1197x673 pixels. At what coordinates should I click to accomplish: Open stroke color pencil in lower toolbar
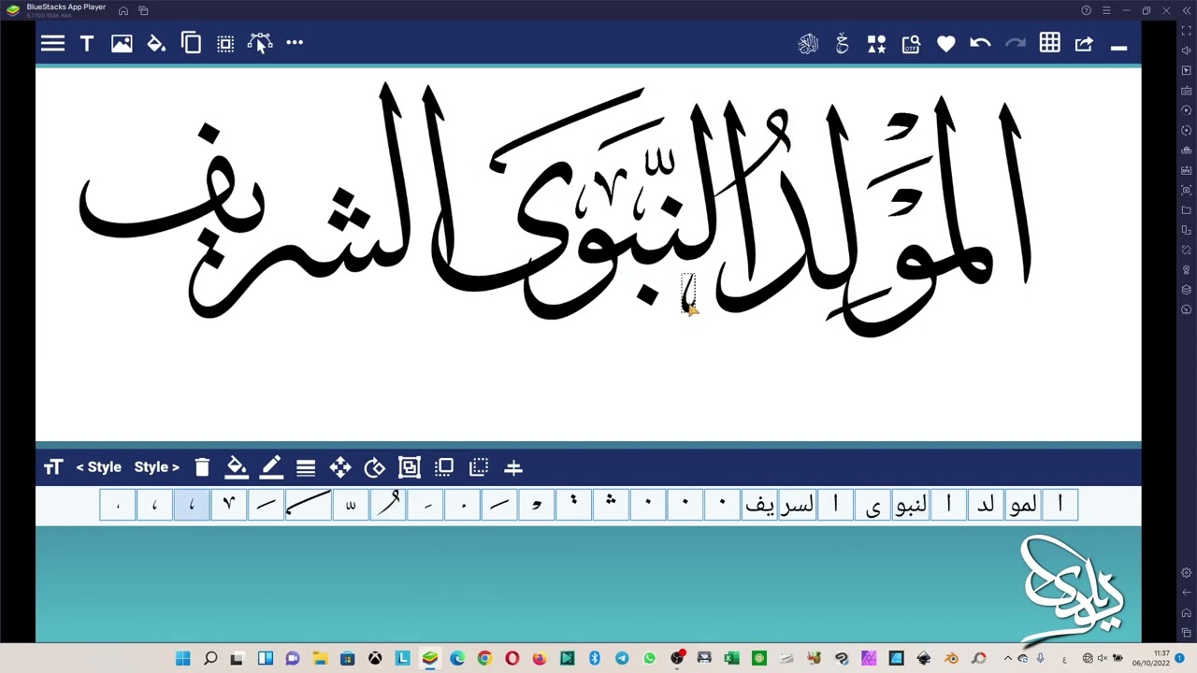click(x=271, y=467)
